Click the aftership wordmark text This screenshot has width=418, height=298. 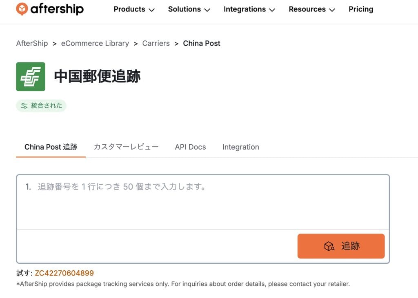(57, 9)
